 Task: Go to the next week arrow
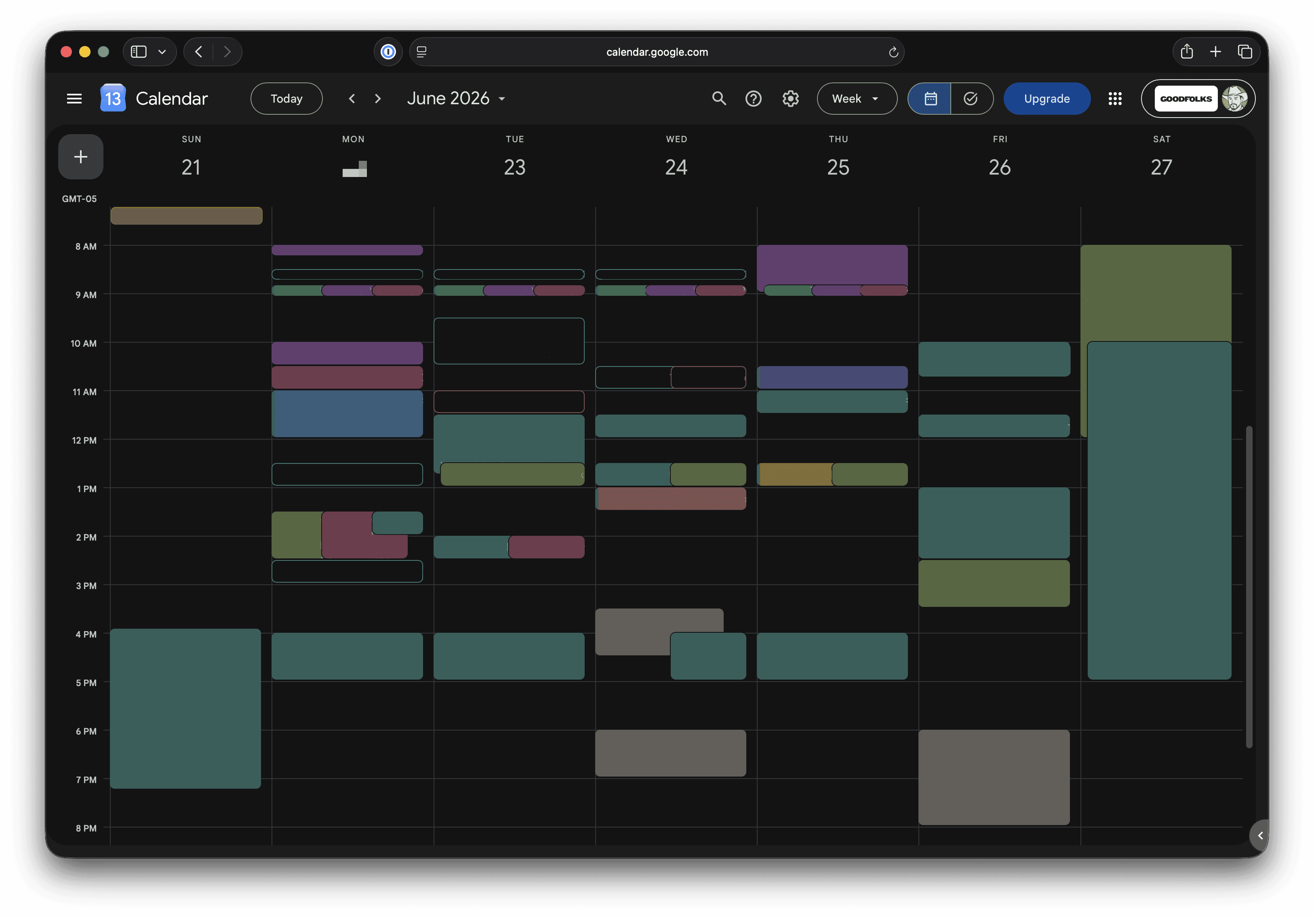click(378, 99)
